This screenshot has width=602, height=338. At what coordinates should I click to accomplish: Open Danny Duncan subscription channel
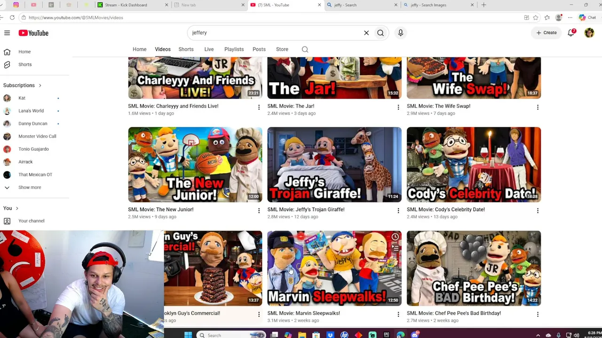[33, 123]
